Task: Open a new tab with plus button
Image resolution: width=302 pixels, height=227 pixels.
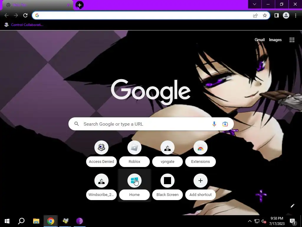Action: coord(80,5)
